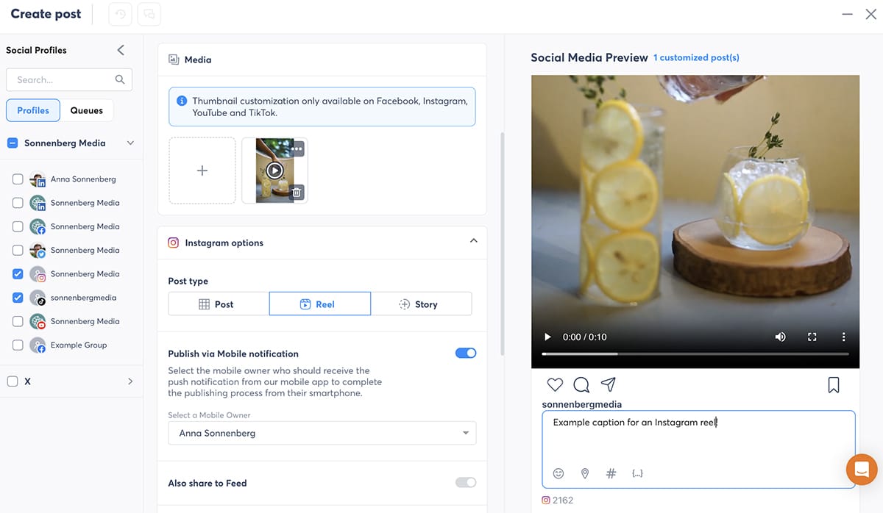The height and width of the screenshot is (513, 883).
Task: Turn off Publish via Mobile notification toggle
Action: pyautogui.click(x=466, y=354)
